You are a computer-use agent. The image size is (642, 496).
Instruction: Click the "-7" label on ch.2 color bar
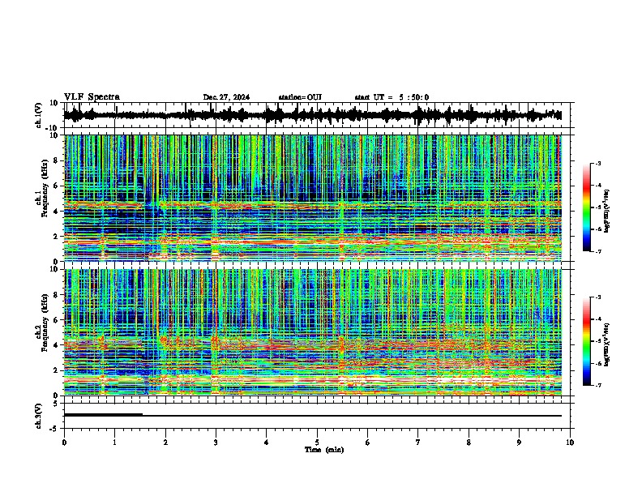(597, 385)
